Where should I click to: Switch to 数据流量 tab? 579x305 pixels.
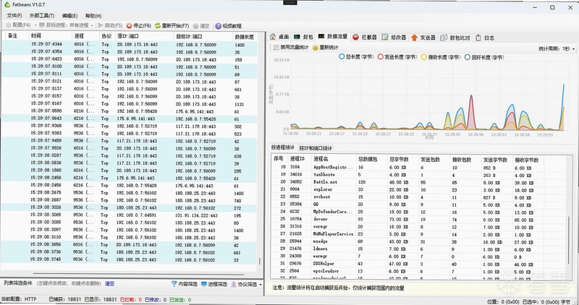tap(333, 37)
